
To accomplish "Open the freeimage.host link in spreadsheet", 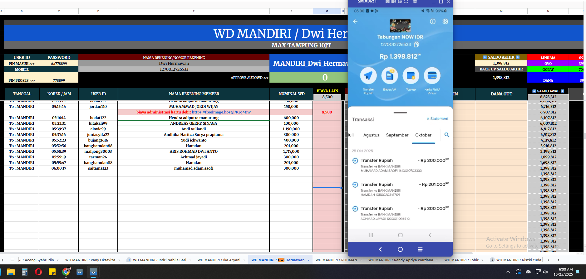I will tap(221, 112).
